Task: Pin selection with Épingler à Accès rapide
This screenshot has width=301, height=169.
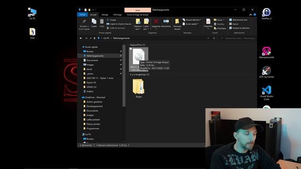Action: pos(84,24)
